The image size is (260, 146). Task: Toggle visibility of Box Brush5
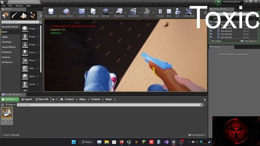211,37
